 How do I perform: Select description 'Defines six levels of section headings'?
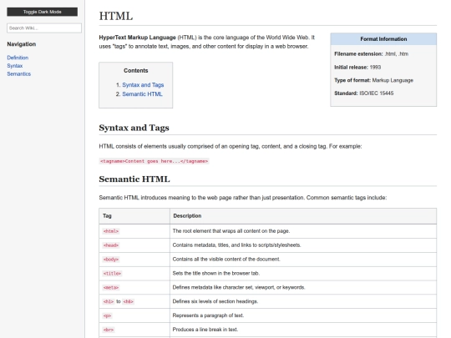click(215, 301)
